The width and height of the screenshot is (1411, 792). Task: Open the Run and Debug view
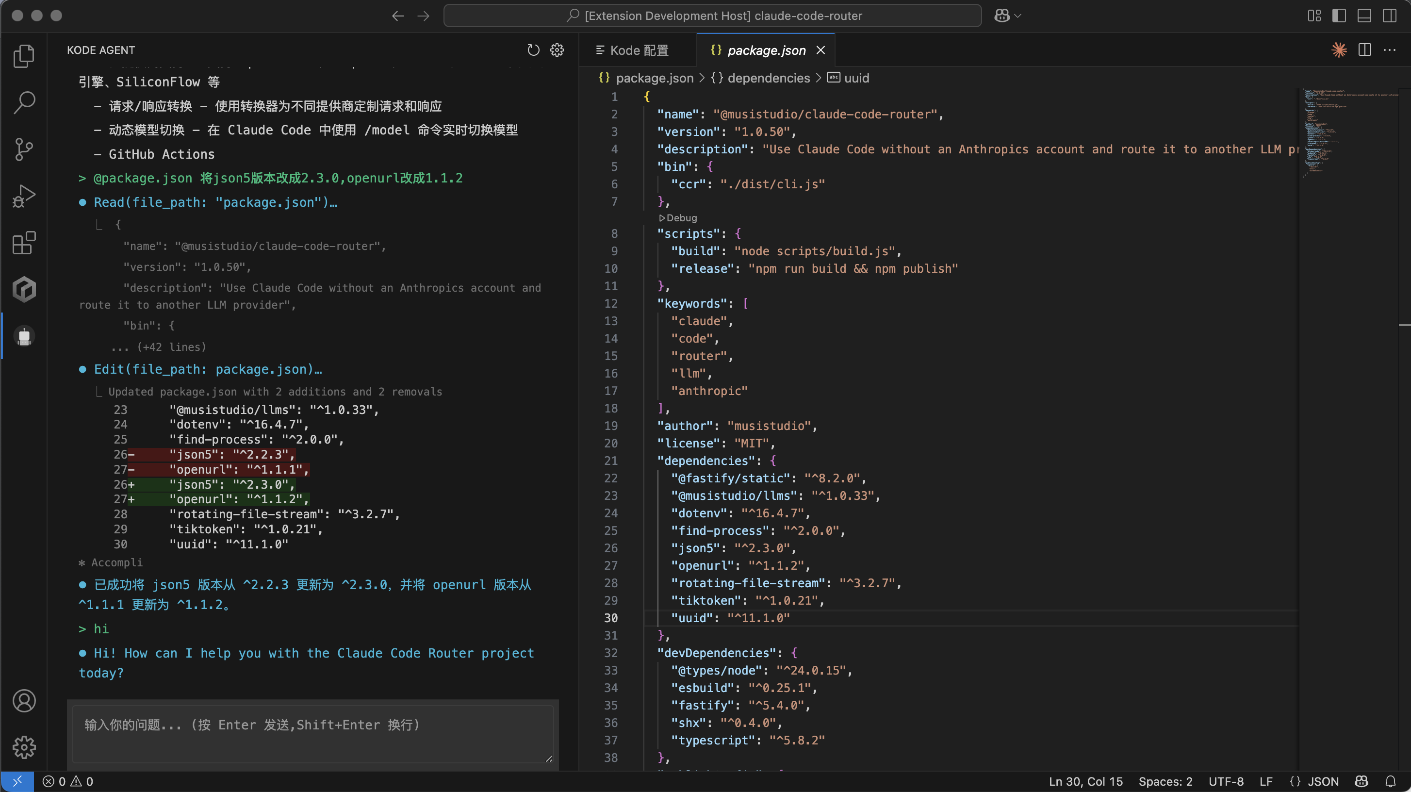click(24, 196)
